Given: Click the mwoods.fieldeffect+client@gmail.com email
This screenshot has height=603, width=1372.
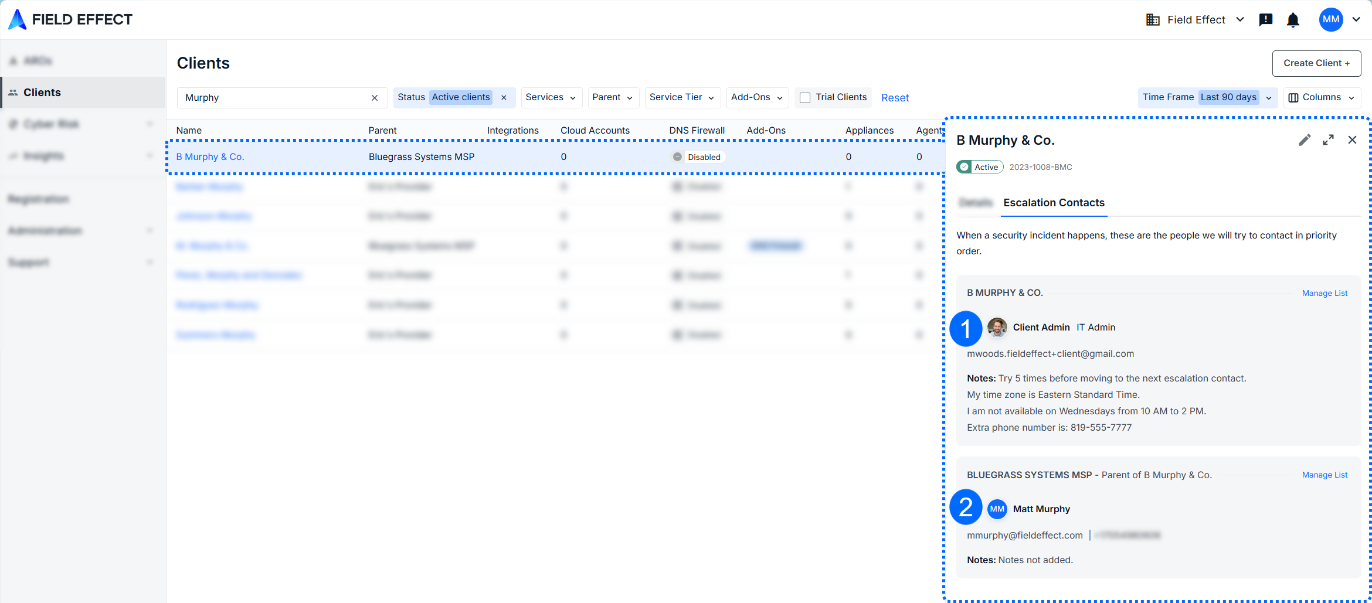Looking at the screenshot, I should point(1050,353).
